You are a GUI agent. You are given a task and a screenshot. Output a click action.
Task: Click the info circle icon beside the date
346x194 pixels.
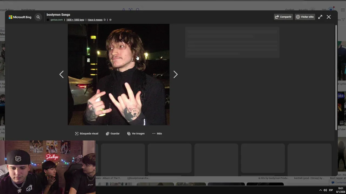[x=110, y=20]
